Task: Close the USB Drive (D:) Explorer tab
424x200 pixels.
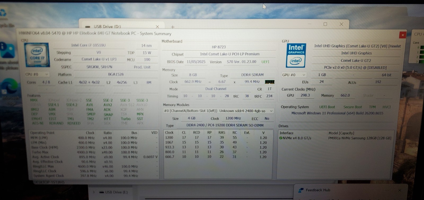Action: pyautogui.click(x=157, y=27)
